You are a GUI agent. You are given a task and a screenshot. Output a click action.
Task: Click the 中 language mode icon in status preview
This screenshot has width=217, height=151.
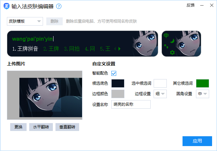pyautogui.click(x=166, y=36)
